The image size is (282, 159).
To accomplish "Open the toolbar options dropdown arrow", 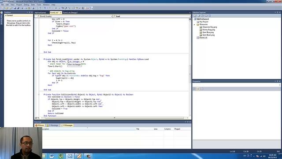I will click(92, 8).
